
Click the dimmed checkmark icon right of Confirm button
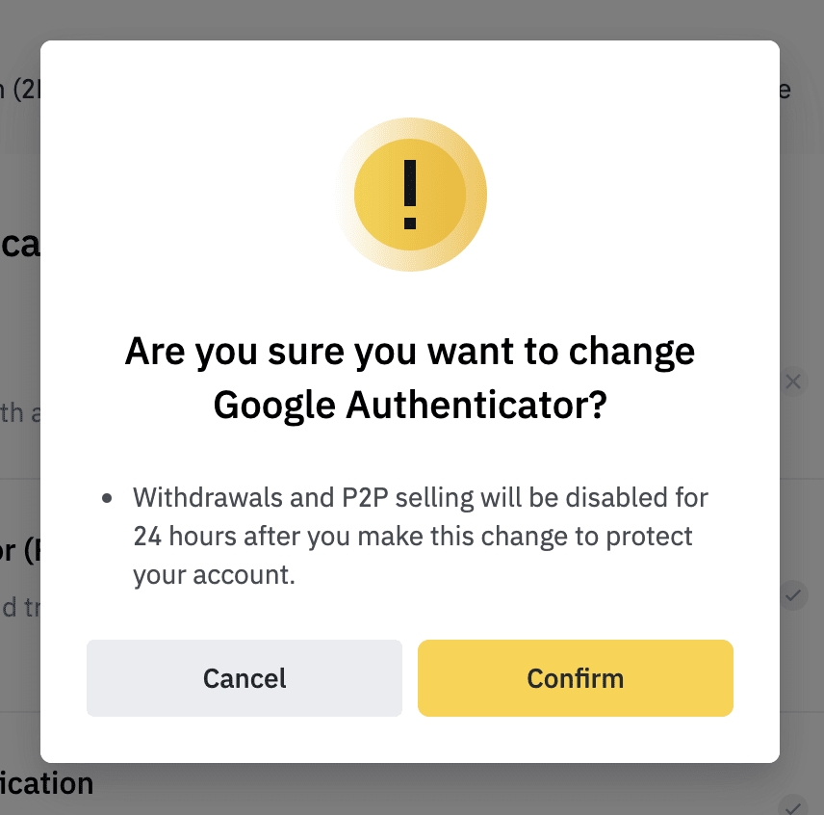[793, 594]
